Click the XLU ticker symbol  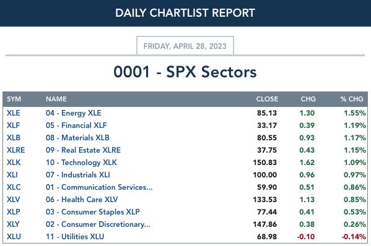(14, 237)
